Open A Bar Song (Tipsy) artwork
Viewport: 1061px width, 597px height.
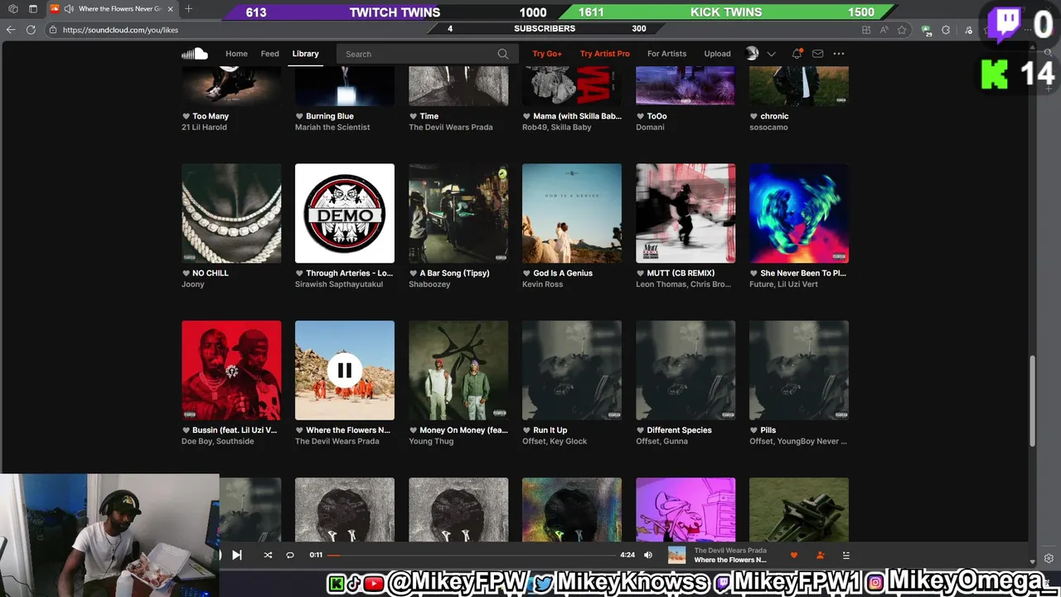[x=458, y=213]
